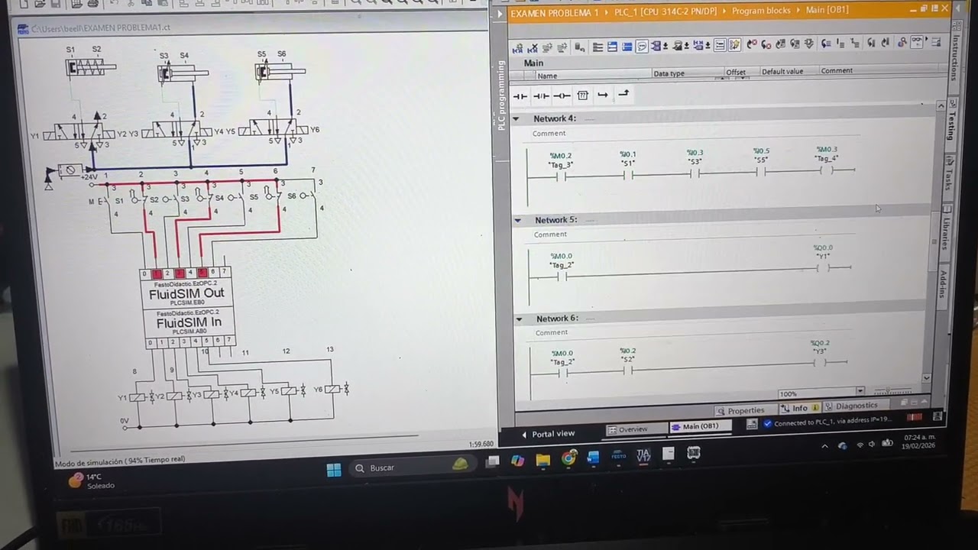Screen dimensions: 978x550
Task: Insert an output coil instruction
Action: coord(562,96)
